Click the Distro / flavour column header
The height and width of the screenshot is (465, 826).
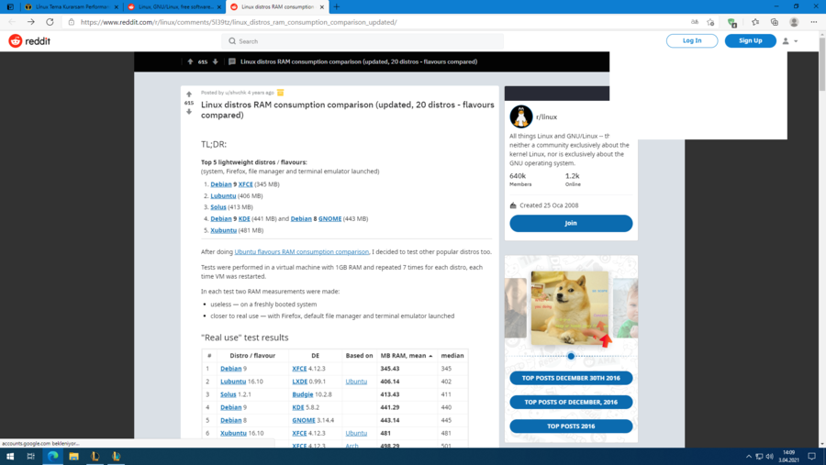252,356
